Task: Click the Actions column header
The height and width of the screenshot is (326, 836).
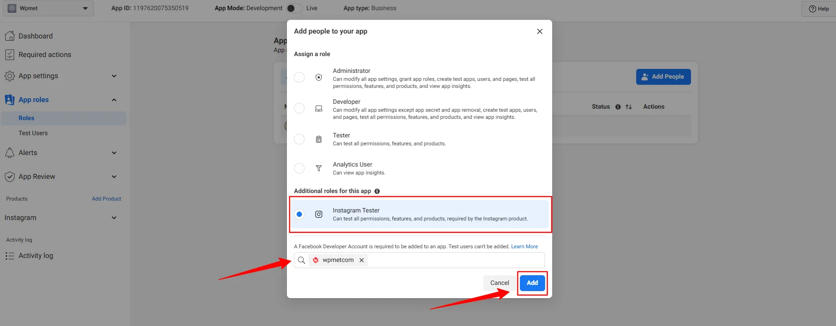Action: 654,107
